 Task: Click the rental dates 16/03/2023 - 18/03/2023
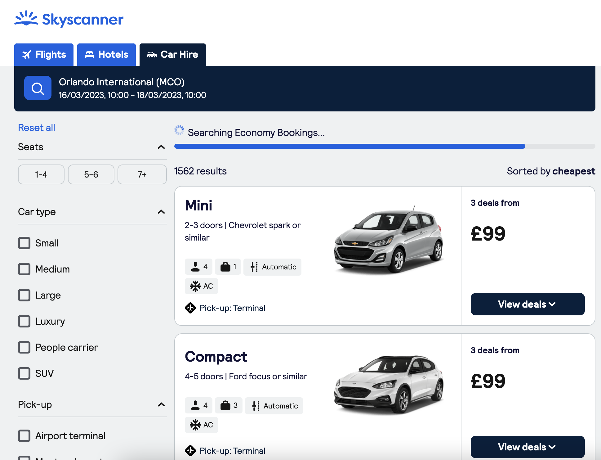pyautogui.click(x=132, y=95)
